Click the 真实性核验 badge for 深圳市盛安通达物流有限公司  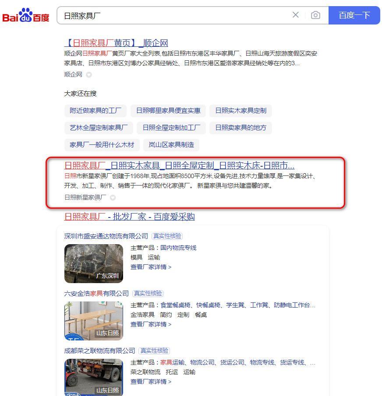click(167, 236)
